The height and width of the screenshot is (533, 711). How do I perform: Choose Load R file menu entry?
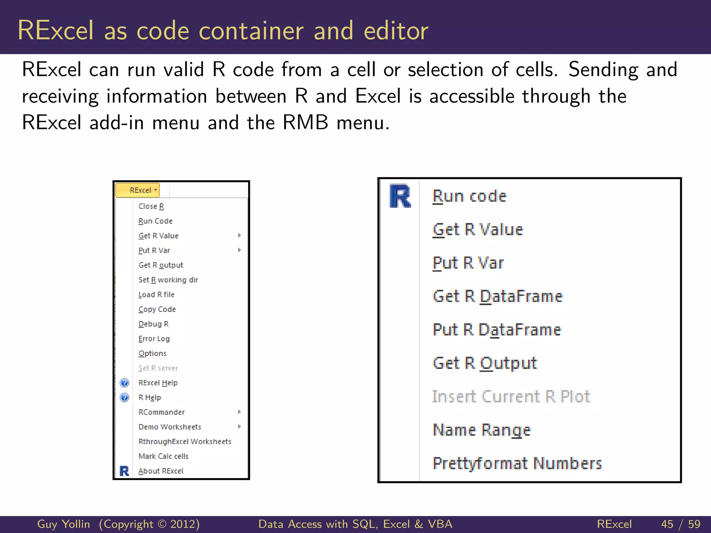[157, 295]
